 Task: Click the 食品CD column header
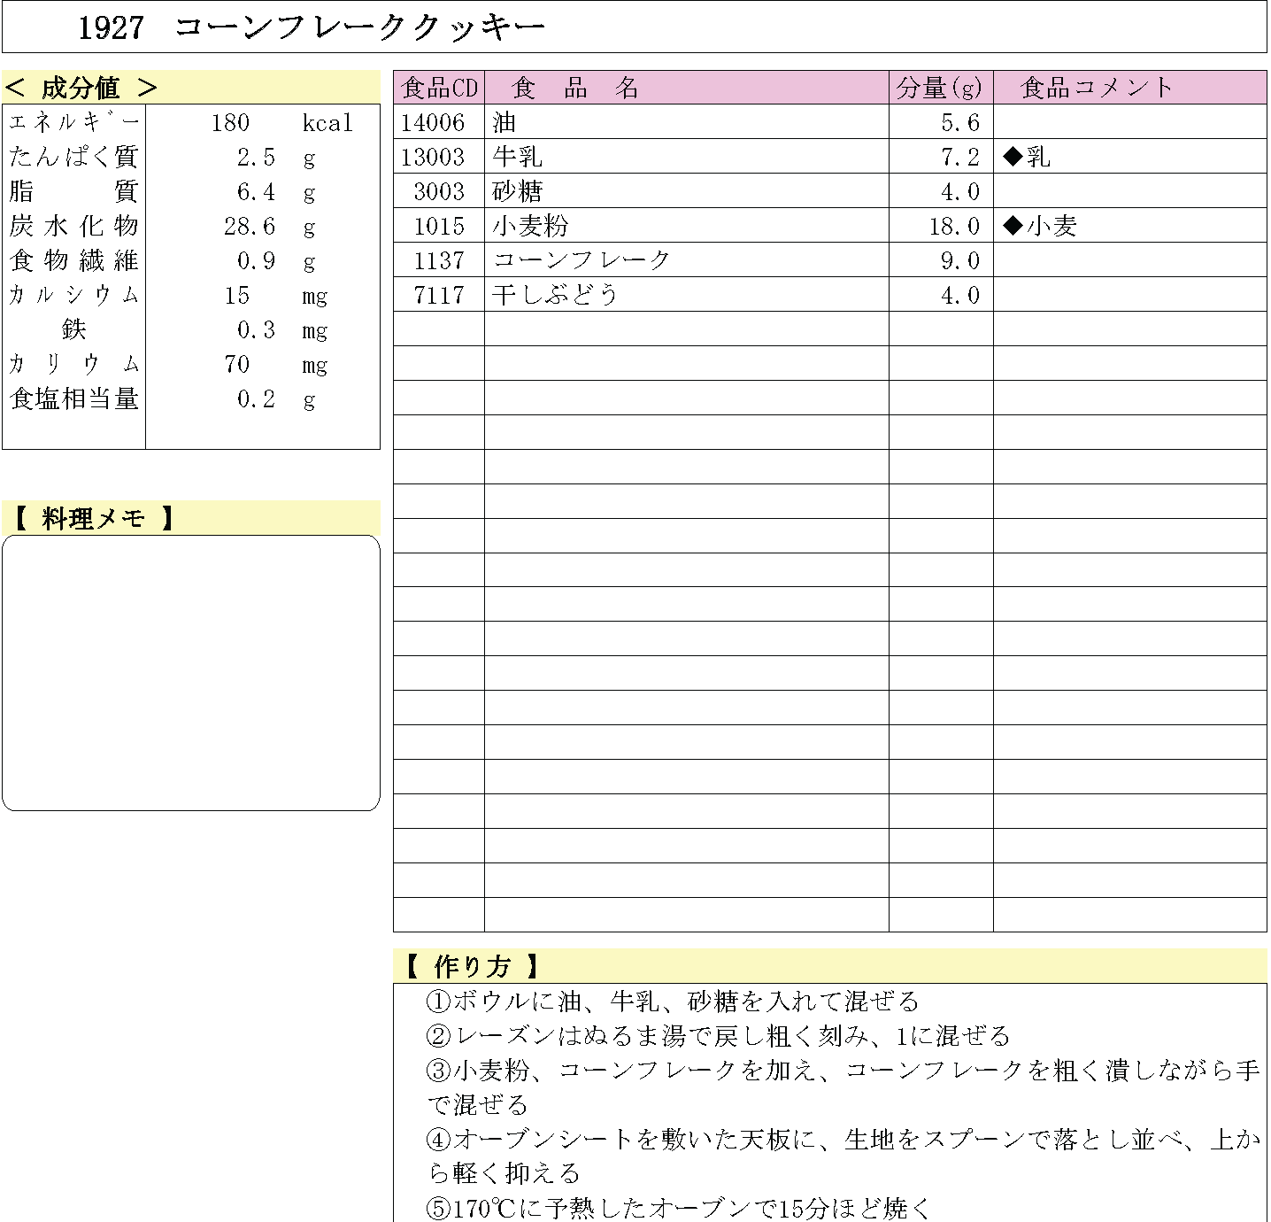tap(439, 88)
